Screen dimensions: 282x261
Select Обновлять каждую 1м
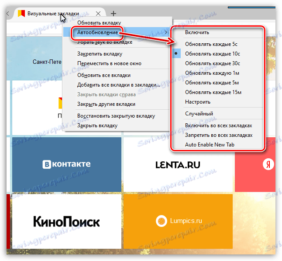[x=218, y=73]
